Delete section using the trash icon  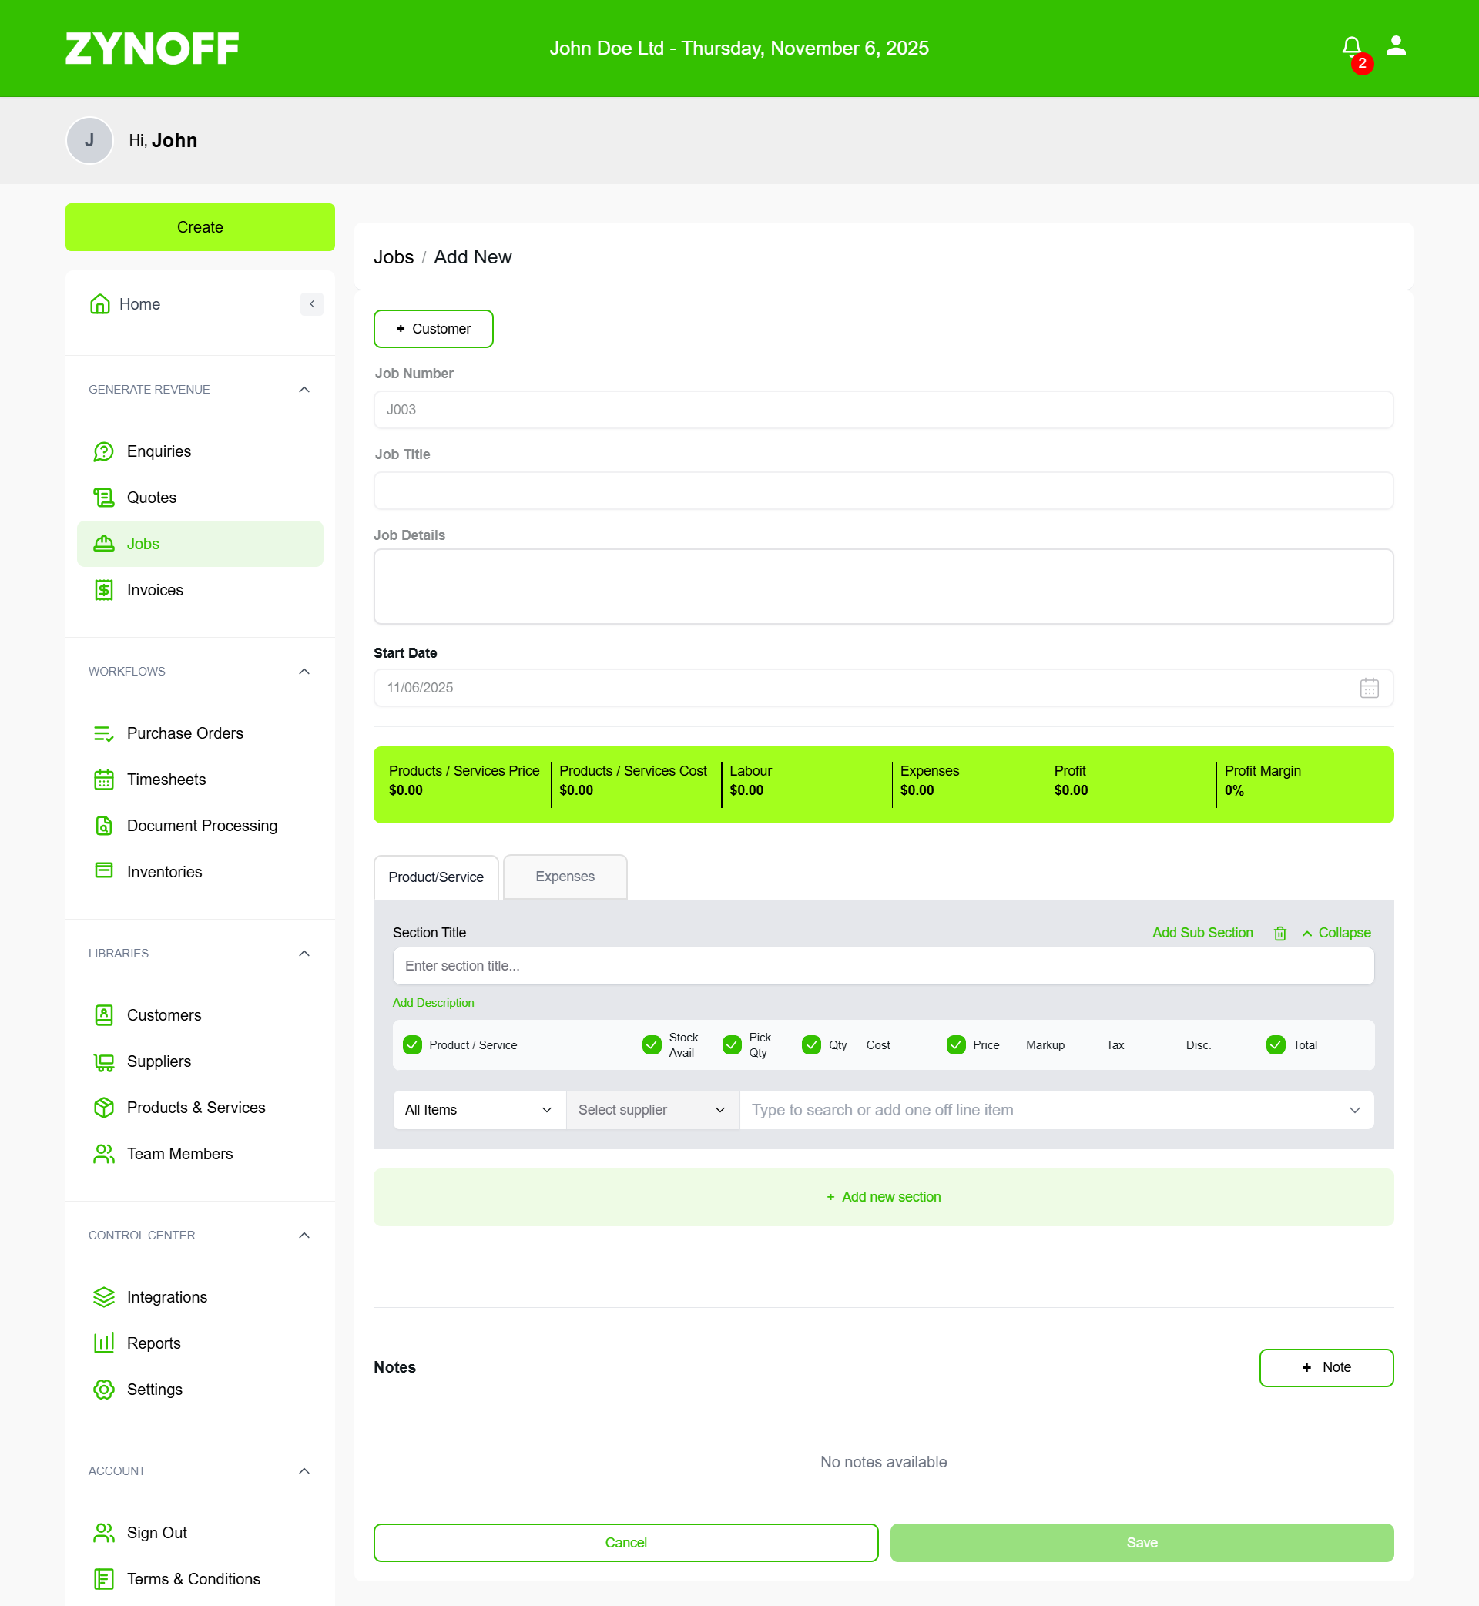point(1279,933)
